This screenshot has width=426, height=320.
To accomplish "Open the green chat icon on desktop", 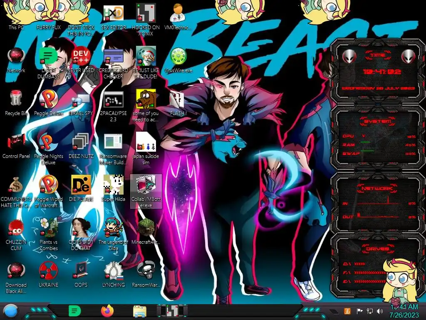I will point(48,57).
